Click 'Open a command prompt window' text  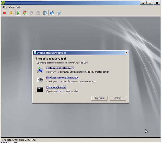click(x=62, y=91)
